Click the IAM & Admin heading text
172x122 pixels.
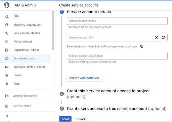25,5
